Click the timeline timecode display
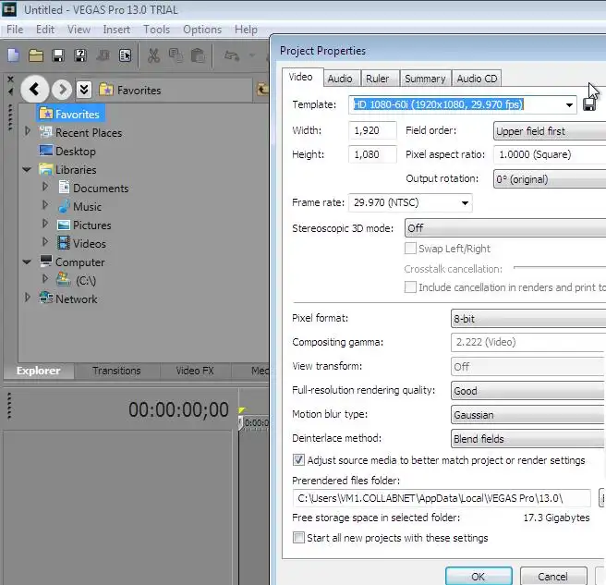 (x=178, y=409)
